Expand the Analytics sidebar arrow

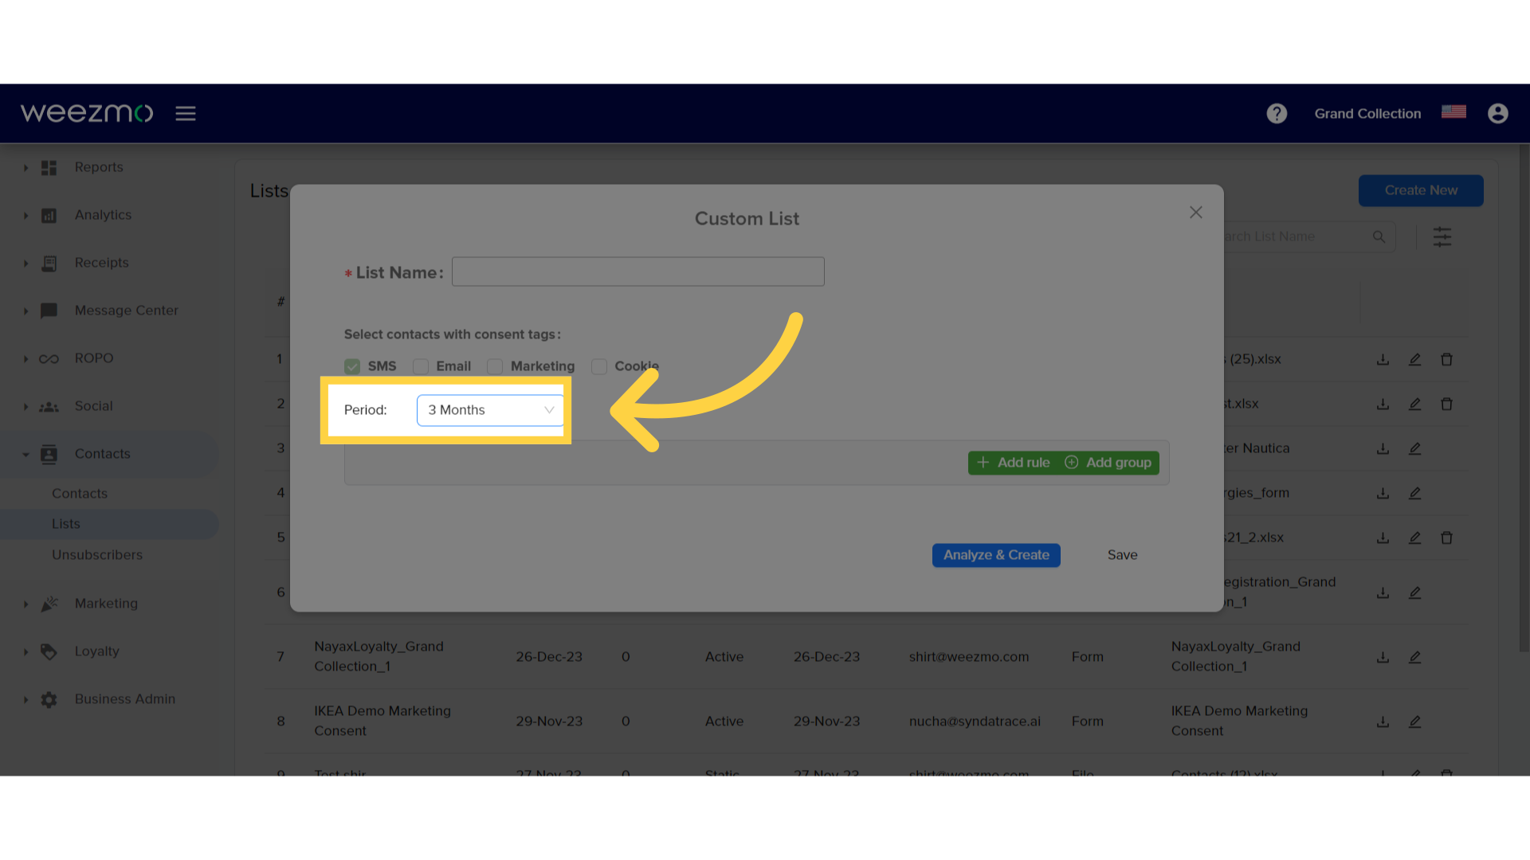(x=25, y=216)
